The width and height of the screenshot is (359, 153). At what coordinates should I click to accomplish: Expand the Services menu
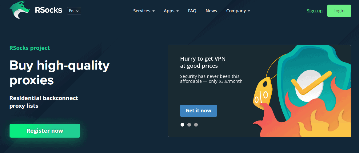(144, 11)
